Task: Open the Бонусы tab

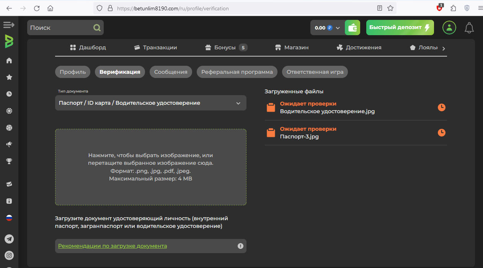Action: click(226, 48)
